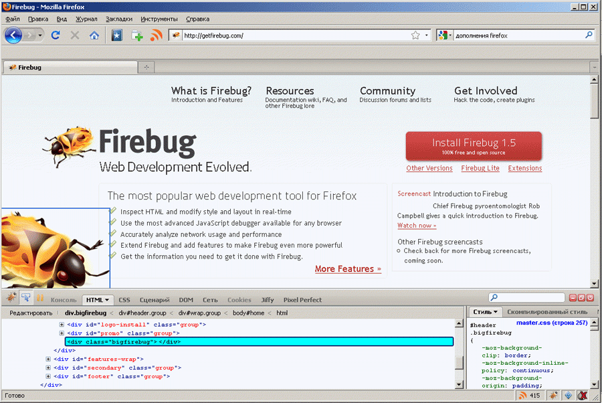Click the site favicon in the address bar

[176, 35]
